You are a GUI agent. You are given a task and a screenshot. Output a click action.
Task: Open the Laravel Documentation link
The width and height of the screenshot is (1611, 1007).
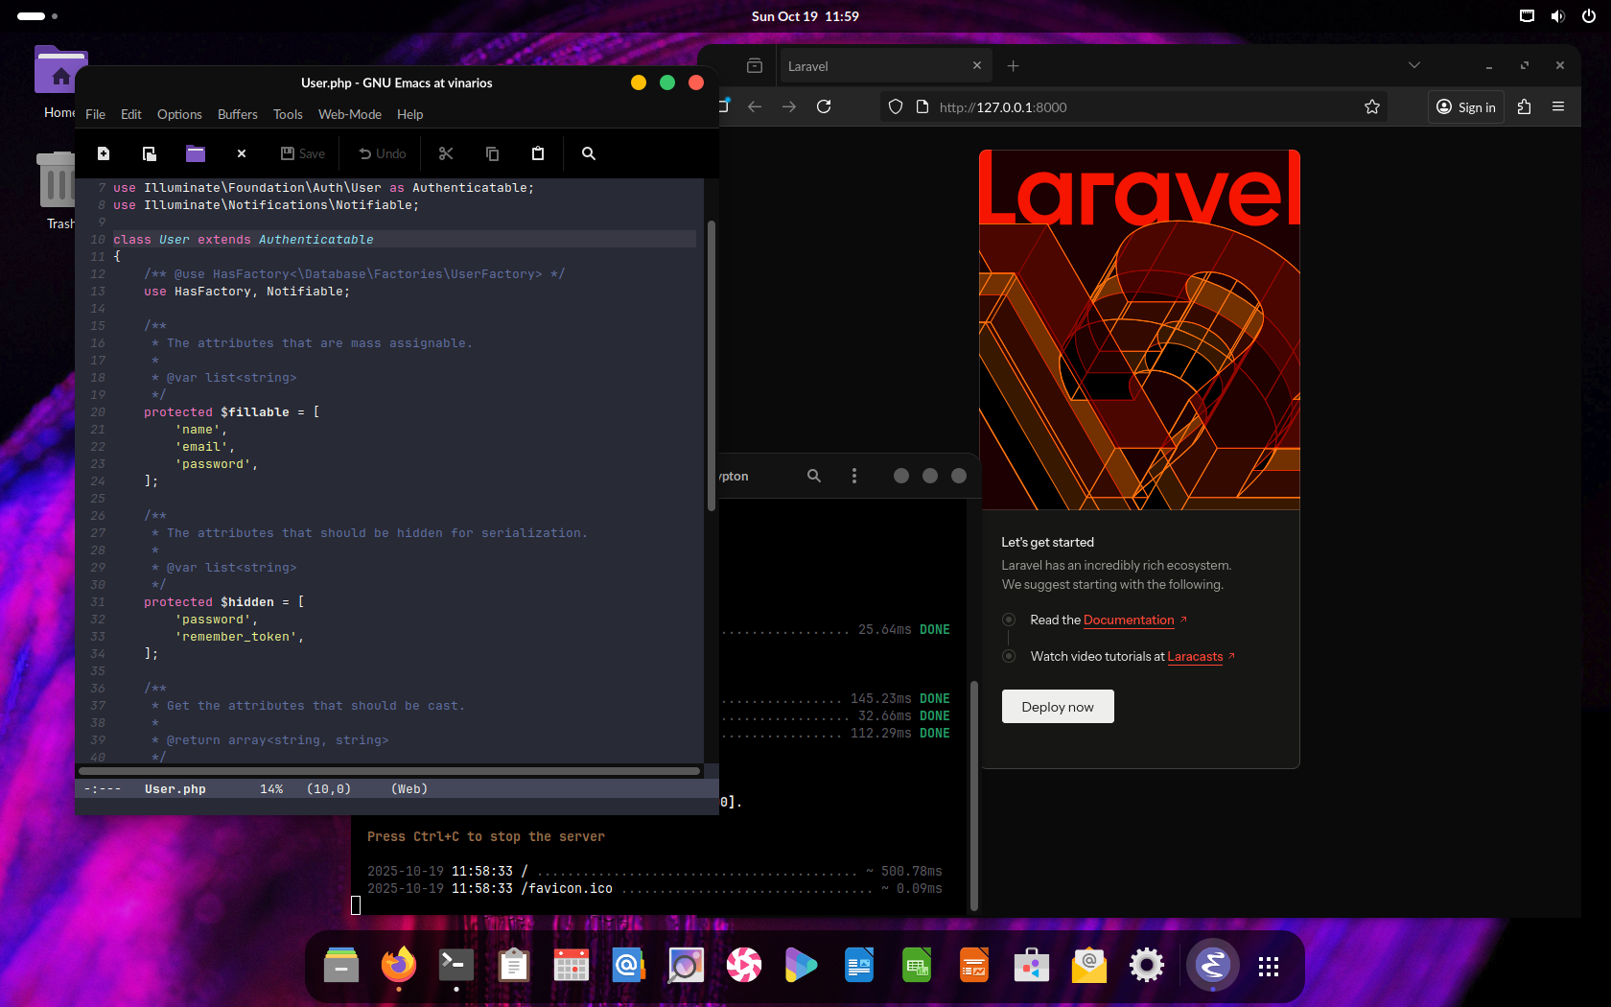pyautogui.click(x=1129, y=621)
